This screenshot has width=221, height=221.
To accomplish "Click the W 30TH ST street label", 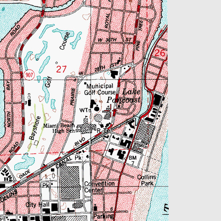I will coord(115,40).
